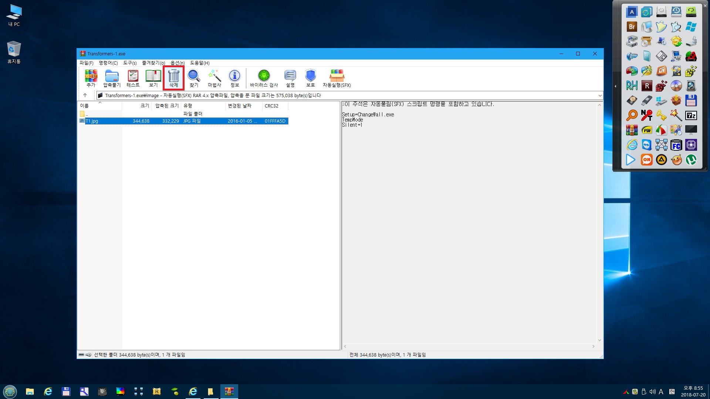Screen dimensions: 710x399
Task: Click the 'Setup=ChangeWall.exe' comment line
Action: tap(368, 115)
